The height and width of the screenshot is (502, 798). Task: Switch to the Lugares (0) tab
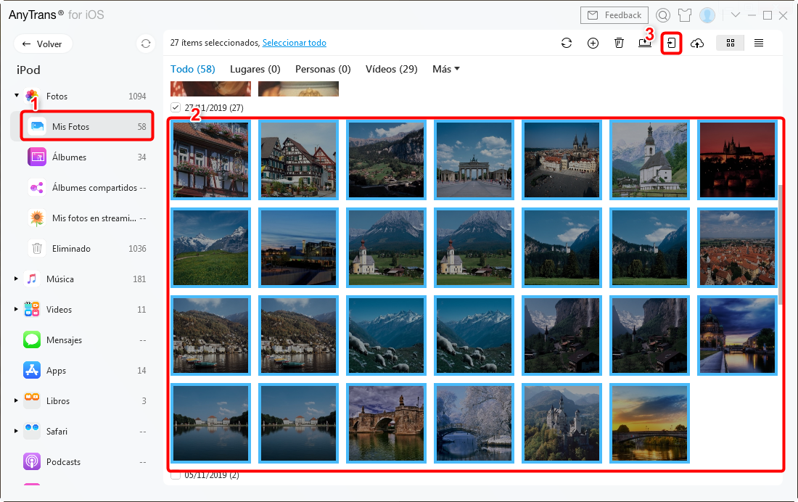(255, 69)
